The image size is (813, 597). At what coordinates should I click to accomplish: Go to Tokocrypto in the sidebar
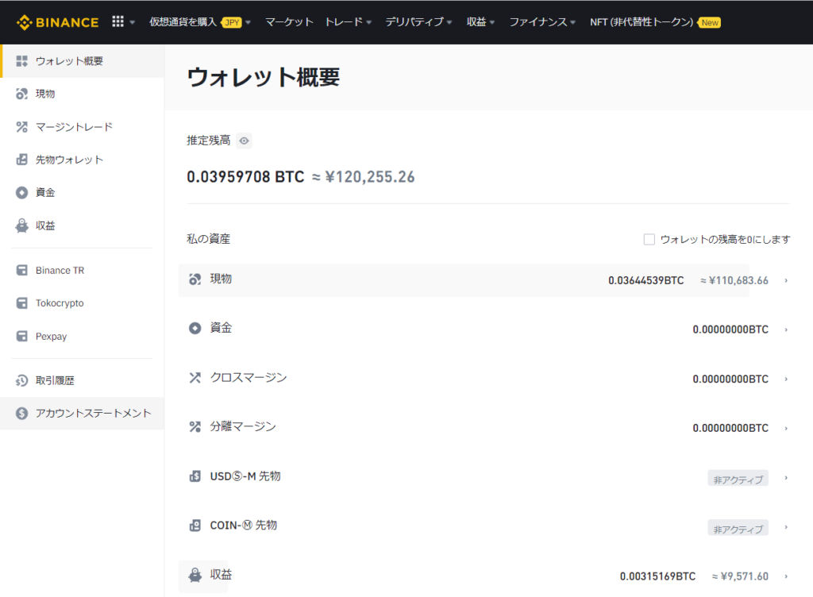60,303
